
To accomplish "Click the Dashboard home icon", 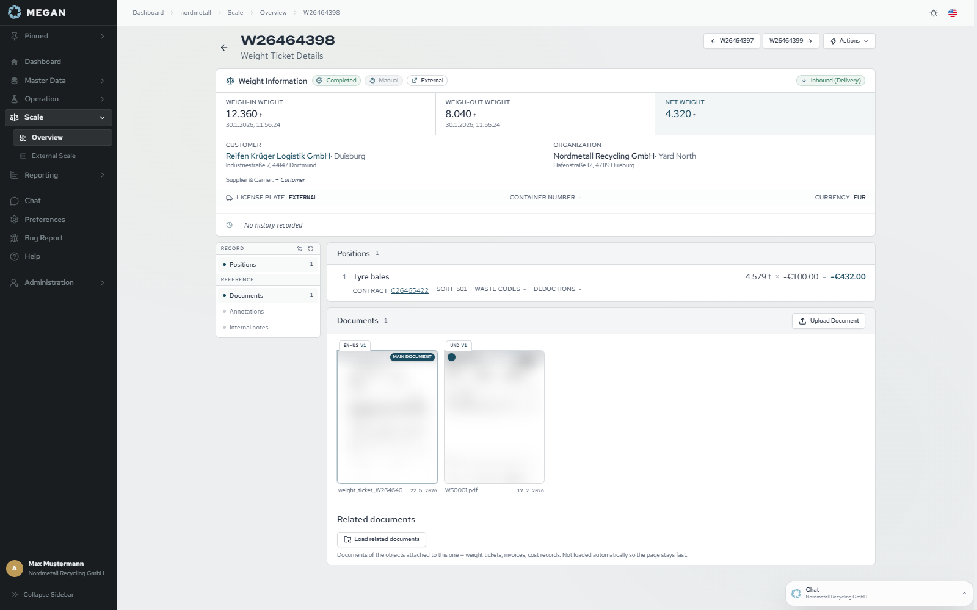I will pos(15,62).
